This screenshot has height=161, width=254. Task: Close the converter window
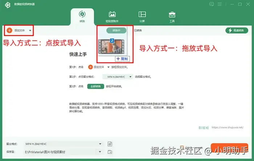(x=248, y=4)
